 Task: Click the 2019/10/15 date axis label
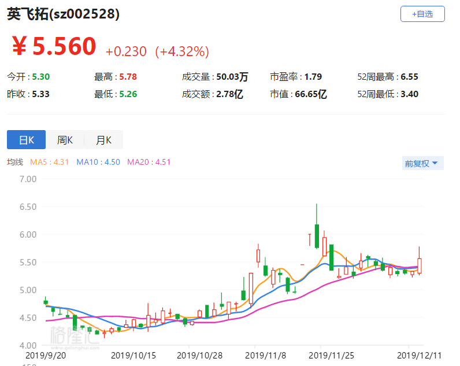pos(133,356)
